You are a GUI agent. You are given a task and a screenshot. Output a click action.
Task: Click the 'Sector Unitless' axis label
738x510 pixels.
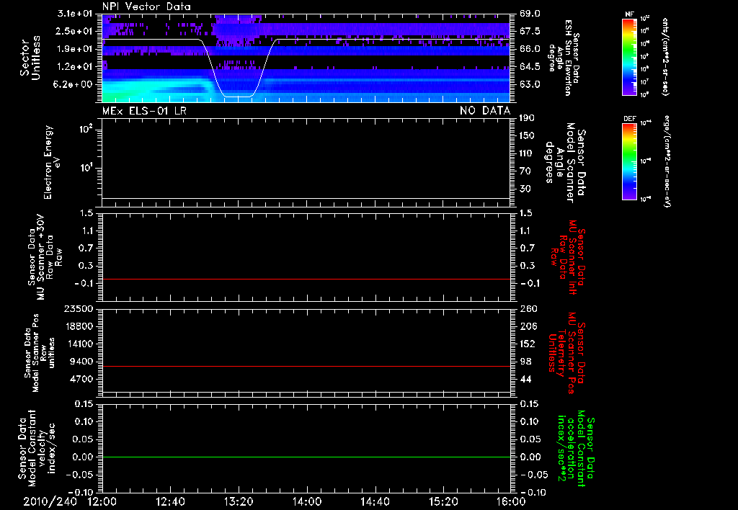point(30,58)
